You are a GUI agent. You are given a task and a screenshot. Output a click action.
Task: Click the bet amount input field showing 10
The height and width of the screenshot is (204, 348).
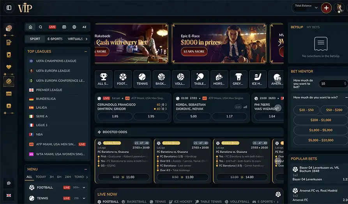click(x=334, y=83)
